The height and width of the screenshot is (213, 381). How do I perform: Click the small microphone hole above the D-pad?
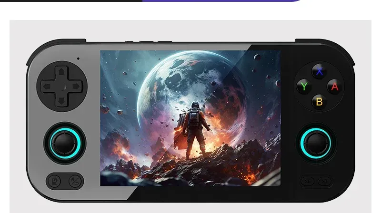[78, 58]
